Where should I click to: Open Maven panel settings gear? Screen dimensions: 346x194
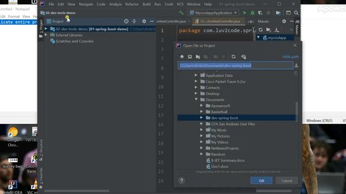pyautogui.click(x=284, y=22)
